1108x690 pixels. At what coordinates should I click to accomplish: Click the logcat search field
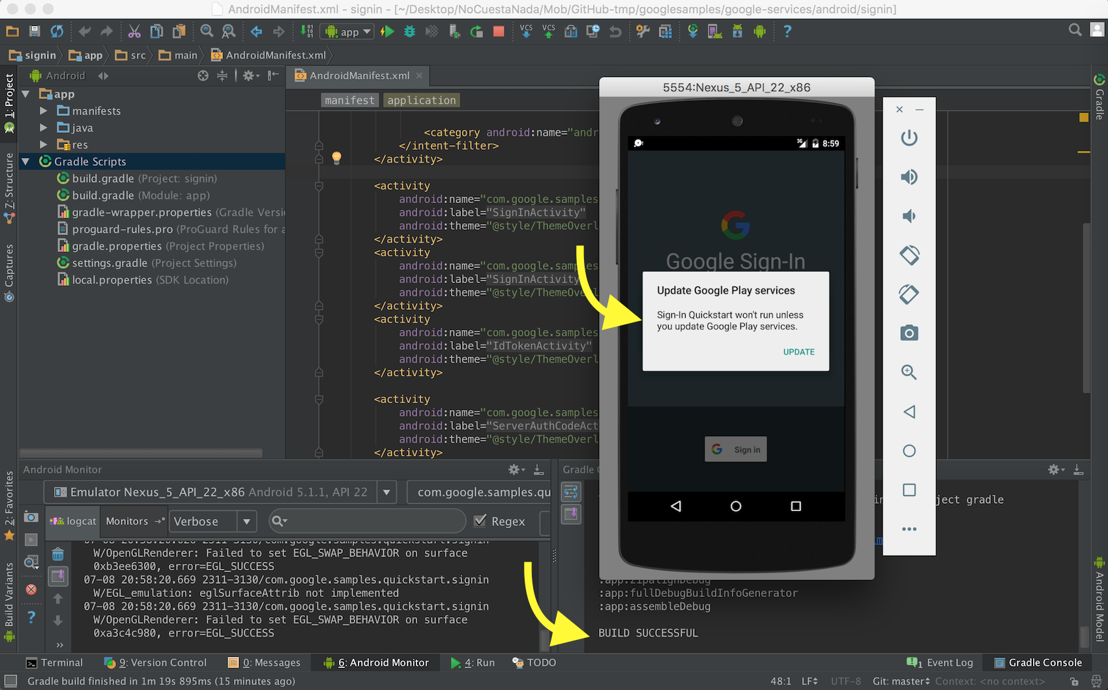(x=368, y=521)
